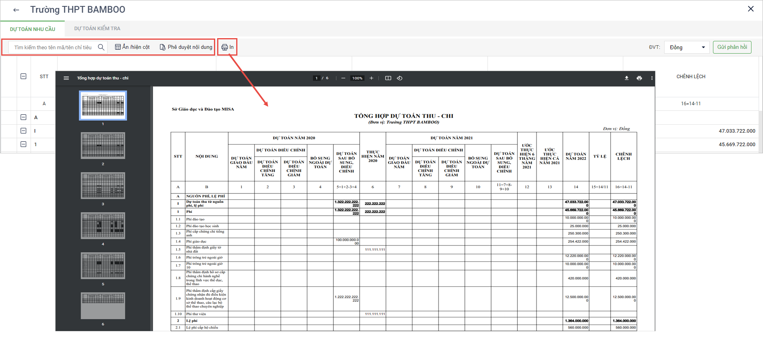This screenshot has width=763, height=338.
Task: Click the Gửi phản hồi button
Action: coord(732,47)
